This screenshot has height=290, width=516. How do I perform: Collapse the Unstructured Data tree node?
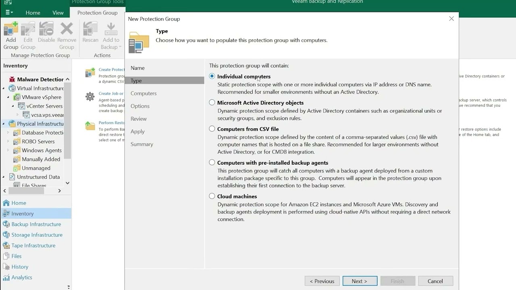[4, 177]
